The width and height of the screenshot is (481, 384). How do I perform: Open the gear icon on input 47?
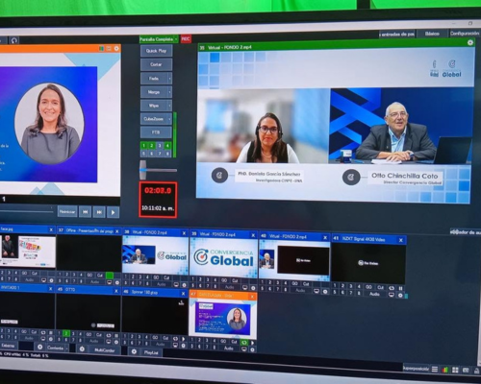(252, 349)
